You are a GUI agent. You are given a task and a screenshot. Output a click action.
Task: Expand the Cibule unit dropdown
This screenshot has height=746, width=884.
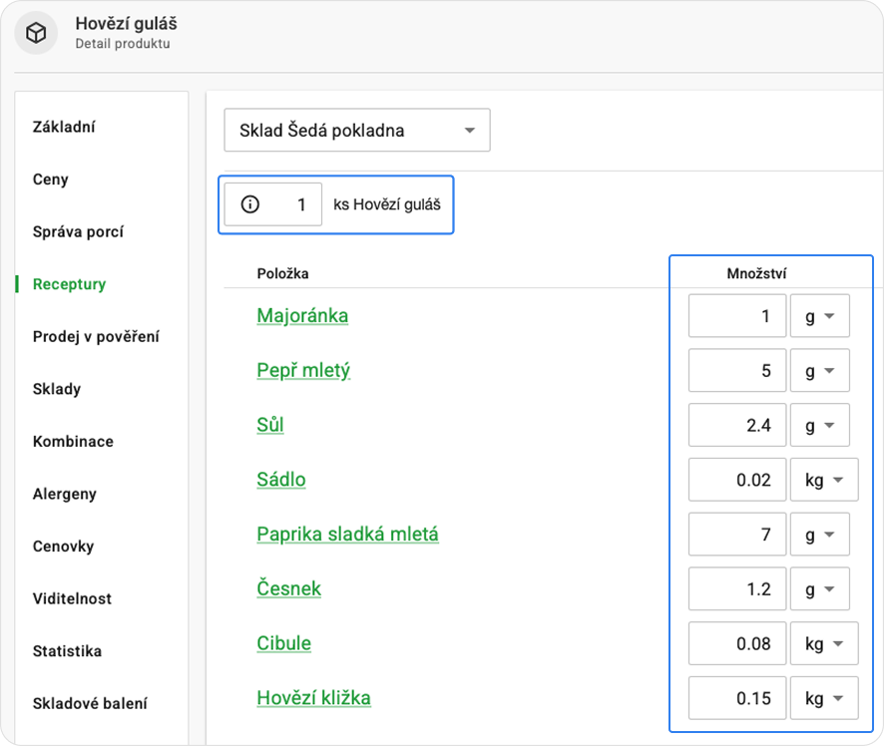pos(823,644)
